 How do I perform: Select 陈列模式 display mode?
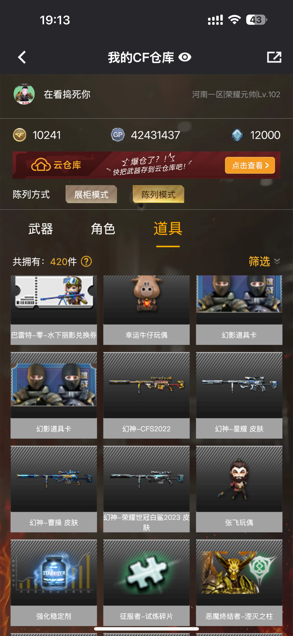tap(158, 194)
